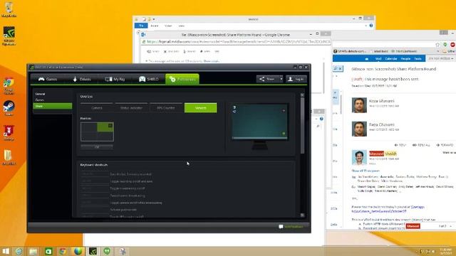This screenshot has width=456, height=256.
Task: Click the highlighted Masood sender name
Action: (x=376, y=154)
